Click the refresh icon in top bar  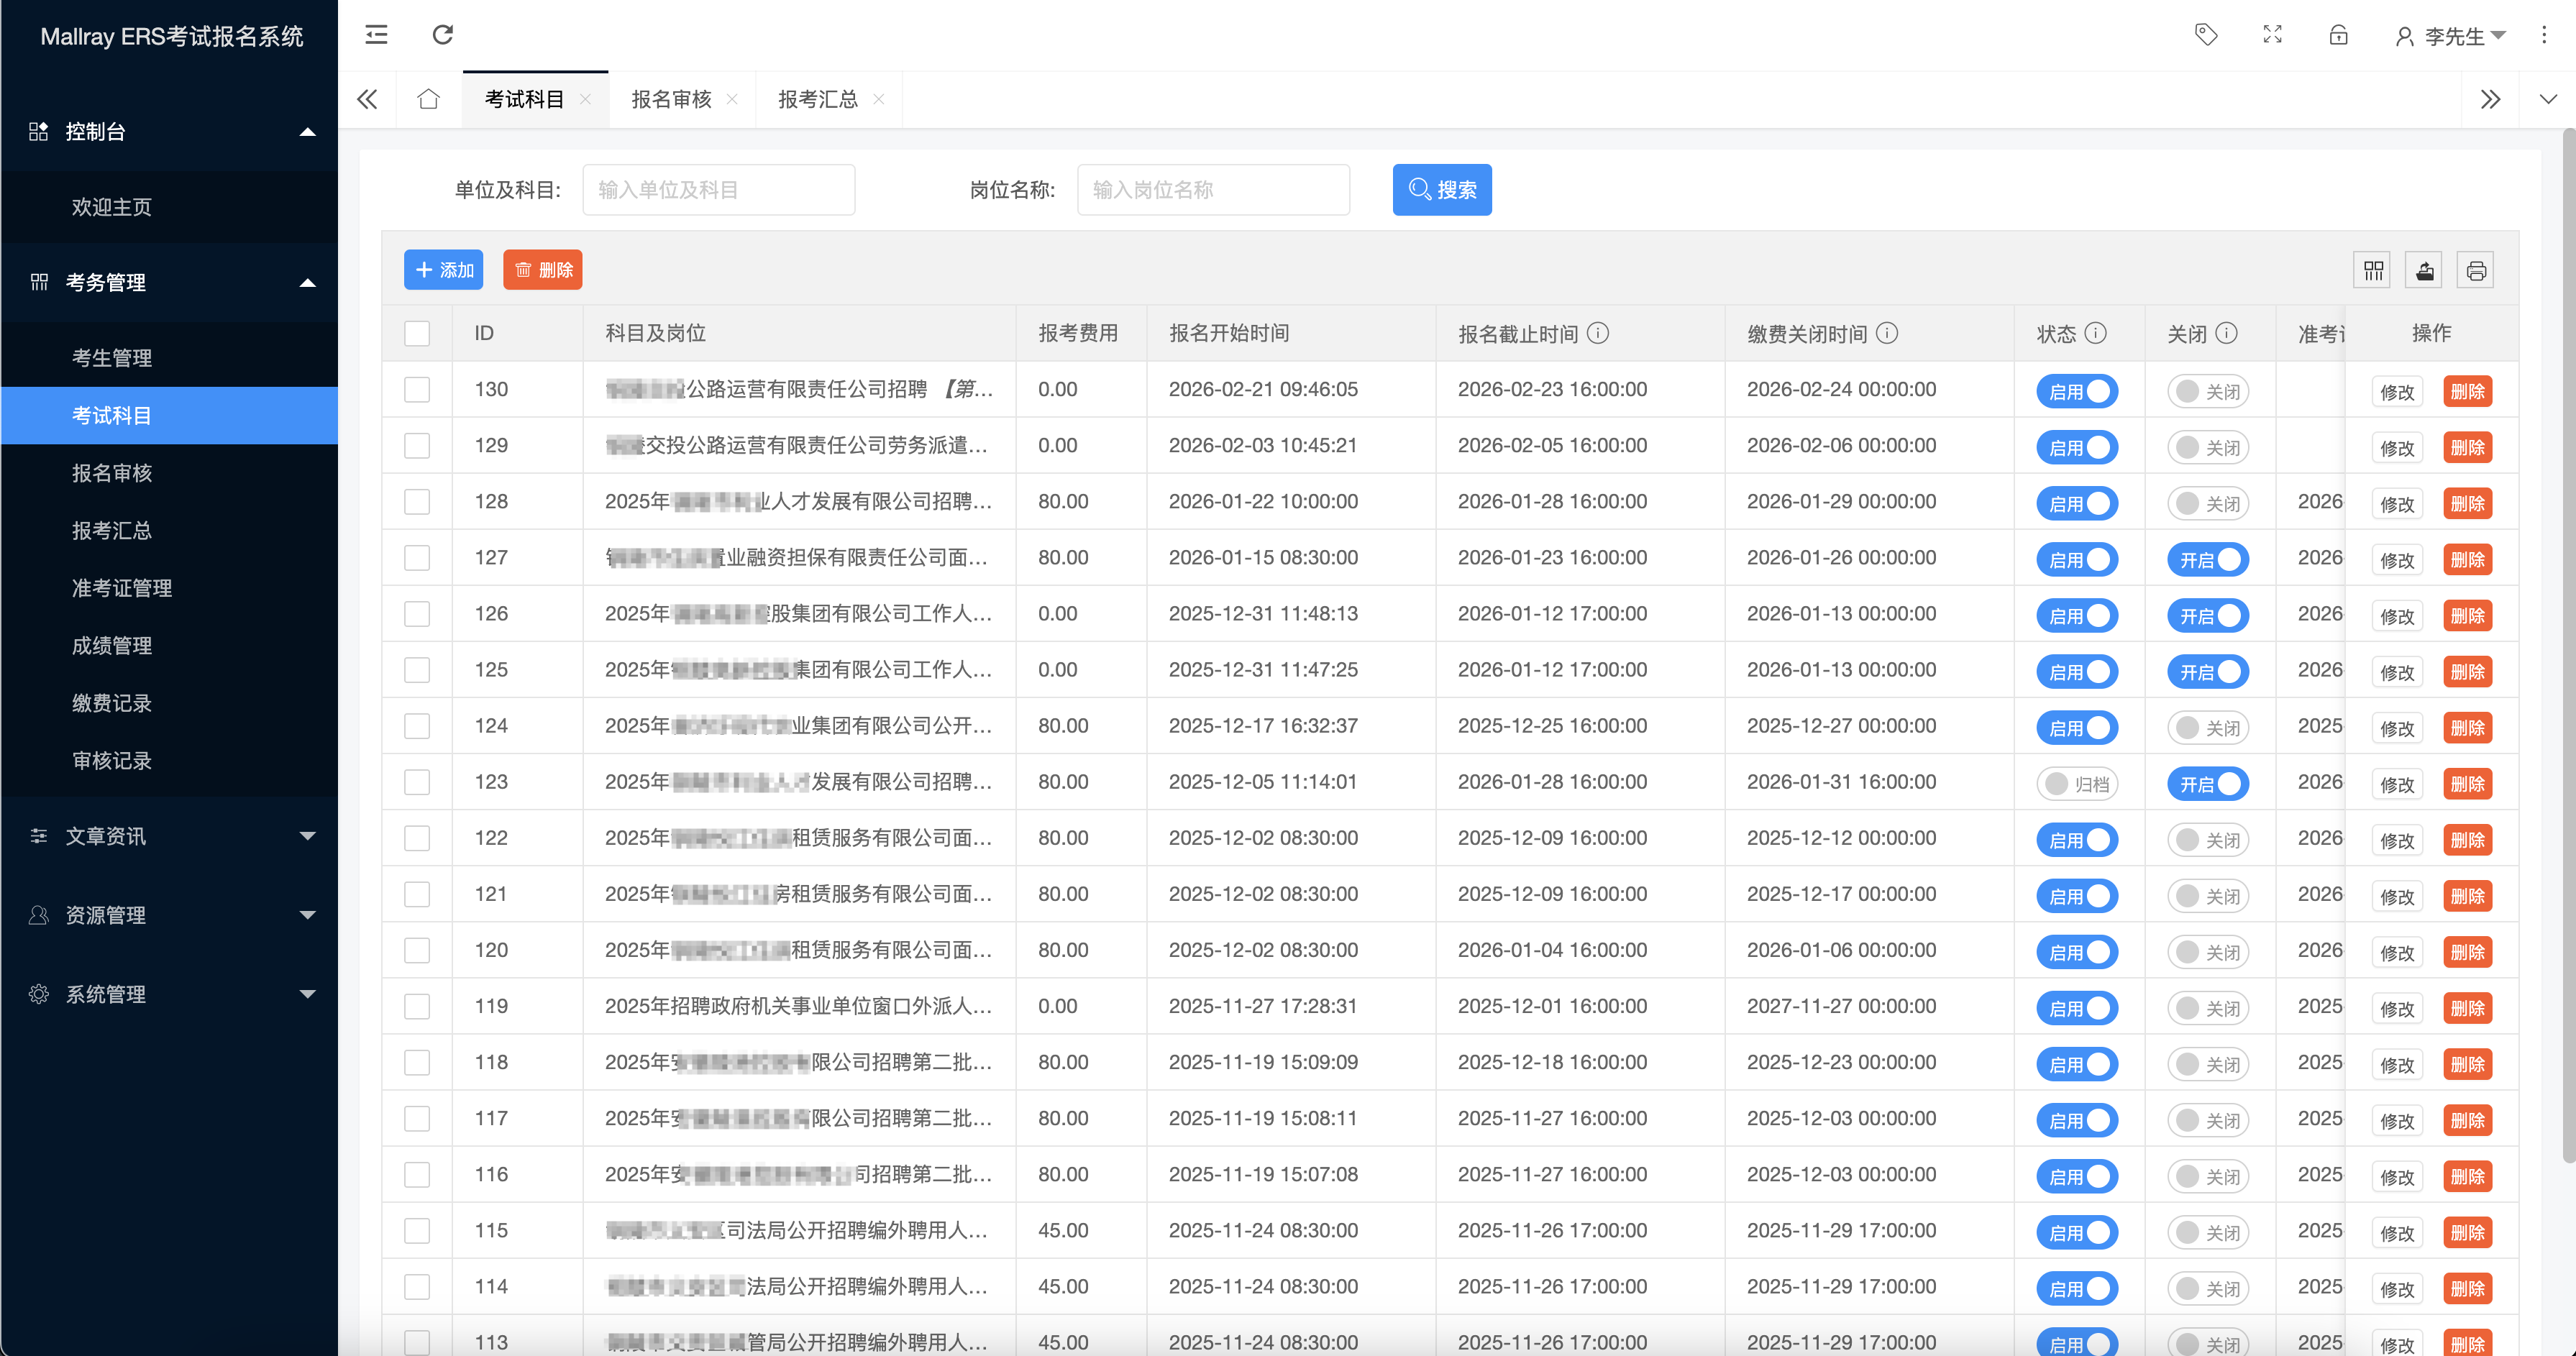pyautogui.click(x=442, y=35)
